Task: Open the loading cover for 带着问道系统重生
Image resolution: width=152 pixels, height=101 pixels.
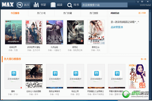Action: [117, 76]
